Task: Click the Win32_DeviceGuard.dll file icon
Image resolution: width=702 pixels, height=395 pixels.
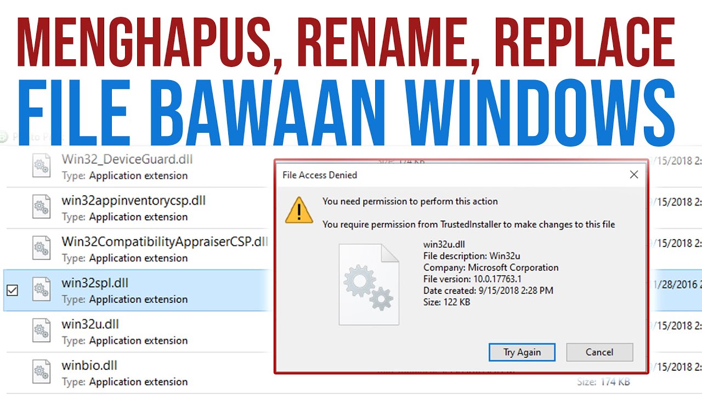Action: click(x=42, y=166)
